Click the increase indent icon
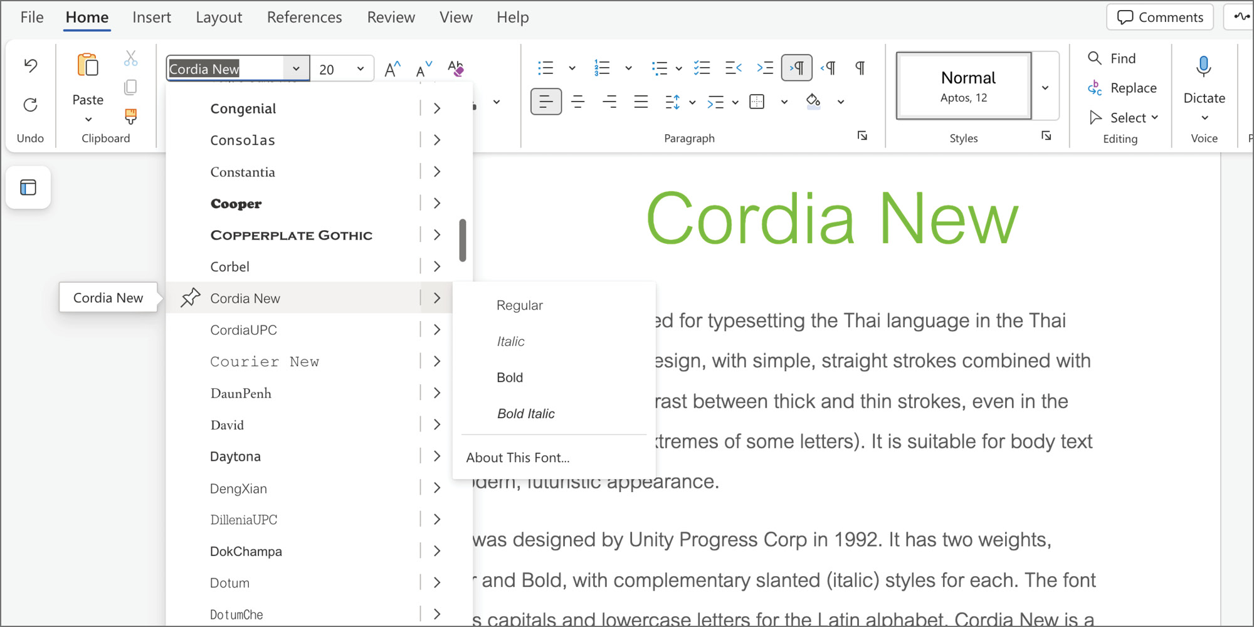The image size is (1254, 627). [765, 68]
